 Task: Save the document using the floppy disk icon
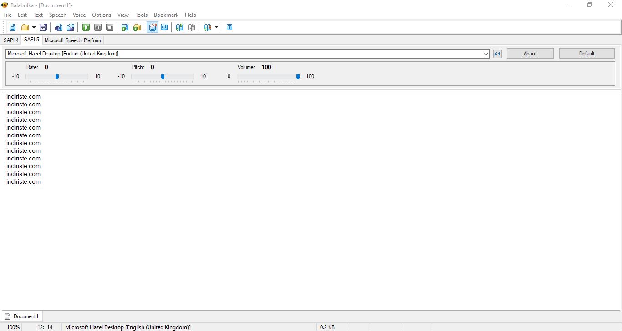pyautogui.click(x=43, y=27)
